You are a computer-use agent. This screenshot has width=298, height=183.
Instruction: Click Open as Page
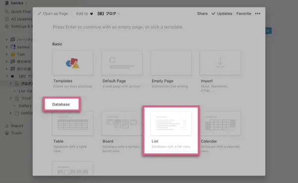53,14
